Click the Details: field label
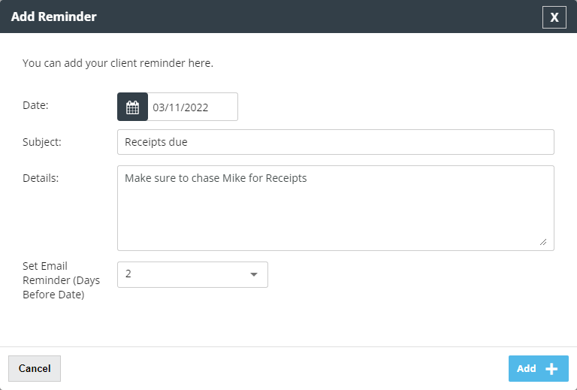 tap(41, 178)
